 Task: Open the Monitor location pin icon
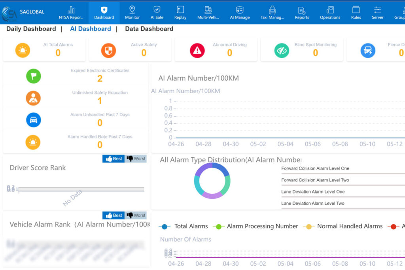pyautogui.click(x=132, y=9)
